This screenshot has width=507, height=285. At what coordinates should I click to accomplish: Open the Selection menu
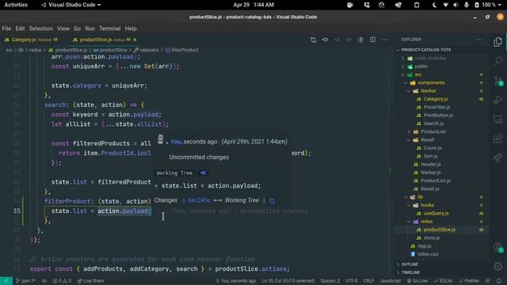coord(40,28)
